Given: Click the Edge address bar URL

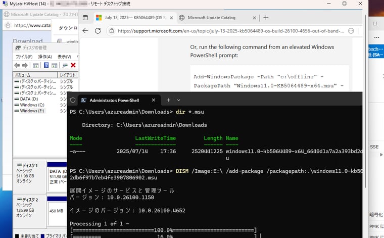Looking at the screenshot, I should (x=231, y=31).
